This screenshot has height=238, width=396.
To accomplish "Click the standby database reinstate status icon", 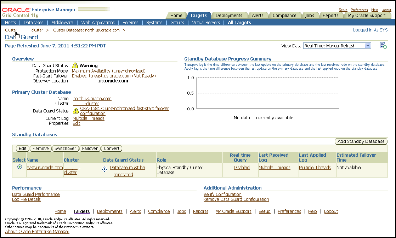I will (x=104, y=169).
